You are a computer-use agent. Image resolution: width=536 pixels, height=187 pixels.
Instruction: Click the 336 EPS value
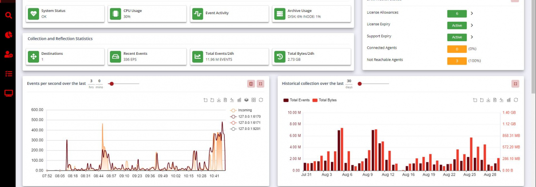point(129,59)
